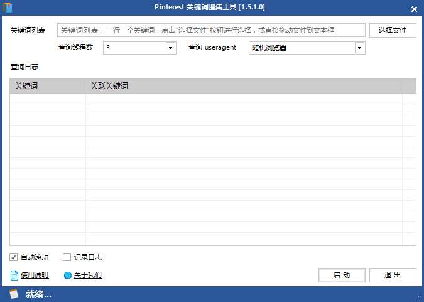424x302 pixels.
Task: Click the document icon beside 使用说明
Action: pyautogui.click(x=14, y=276)
